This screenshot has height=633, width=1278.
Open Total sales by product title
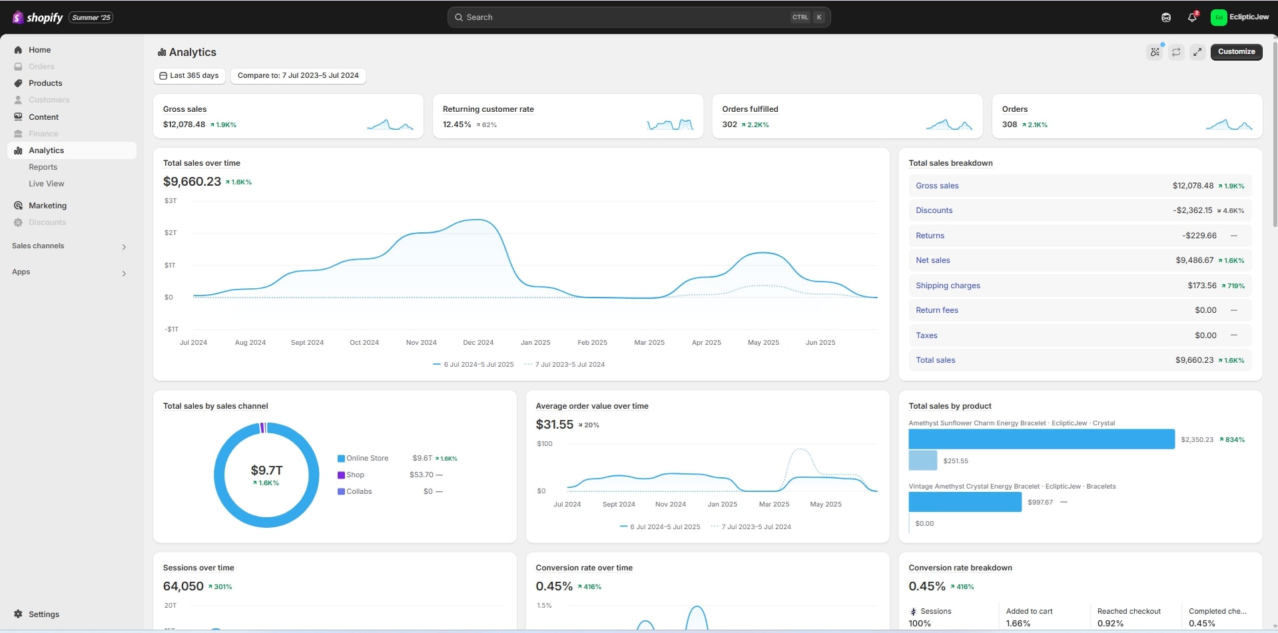coord(950,406)
